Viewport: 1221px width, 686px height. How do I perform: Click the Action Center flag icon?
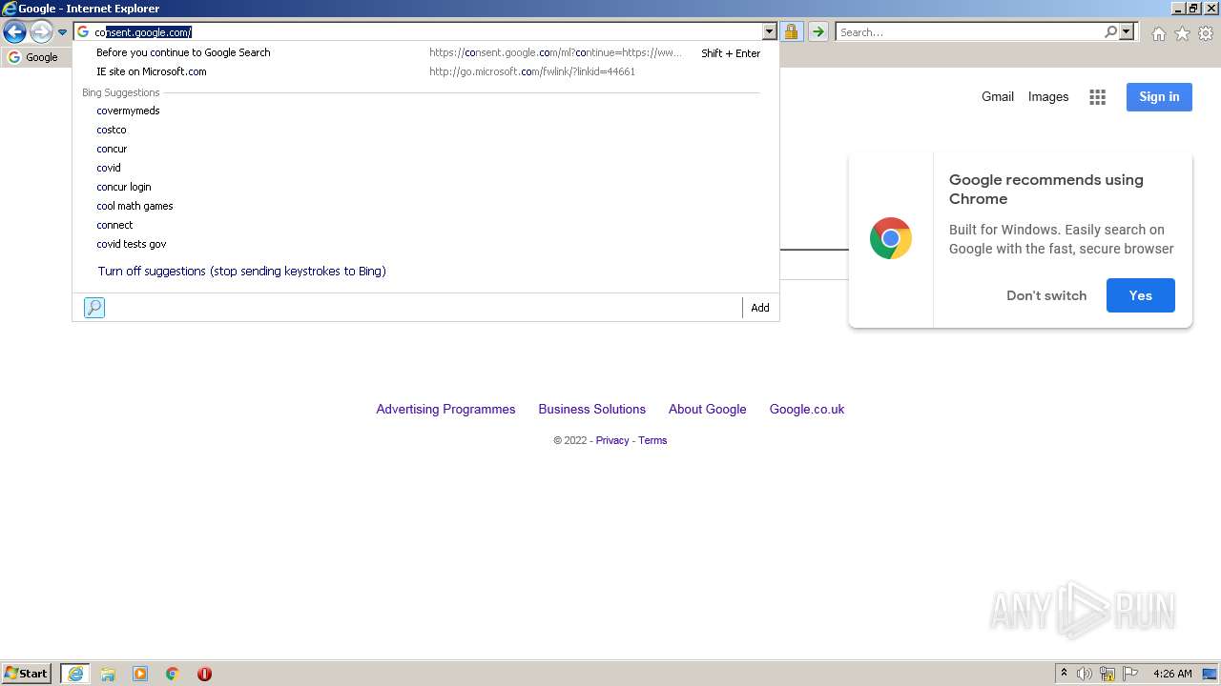[1130, 674]
